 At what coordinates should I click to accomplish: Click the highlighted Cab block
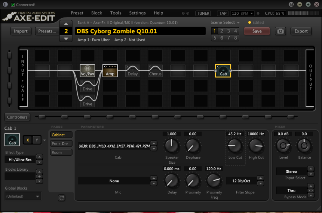223,71
